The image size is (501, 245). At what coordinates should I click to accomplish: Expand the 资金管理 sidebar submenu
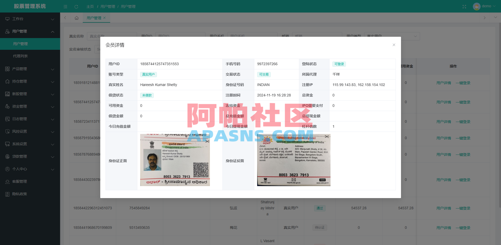pos(7,106)
